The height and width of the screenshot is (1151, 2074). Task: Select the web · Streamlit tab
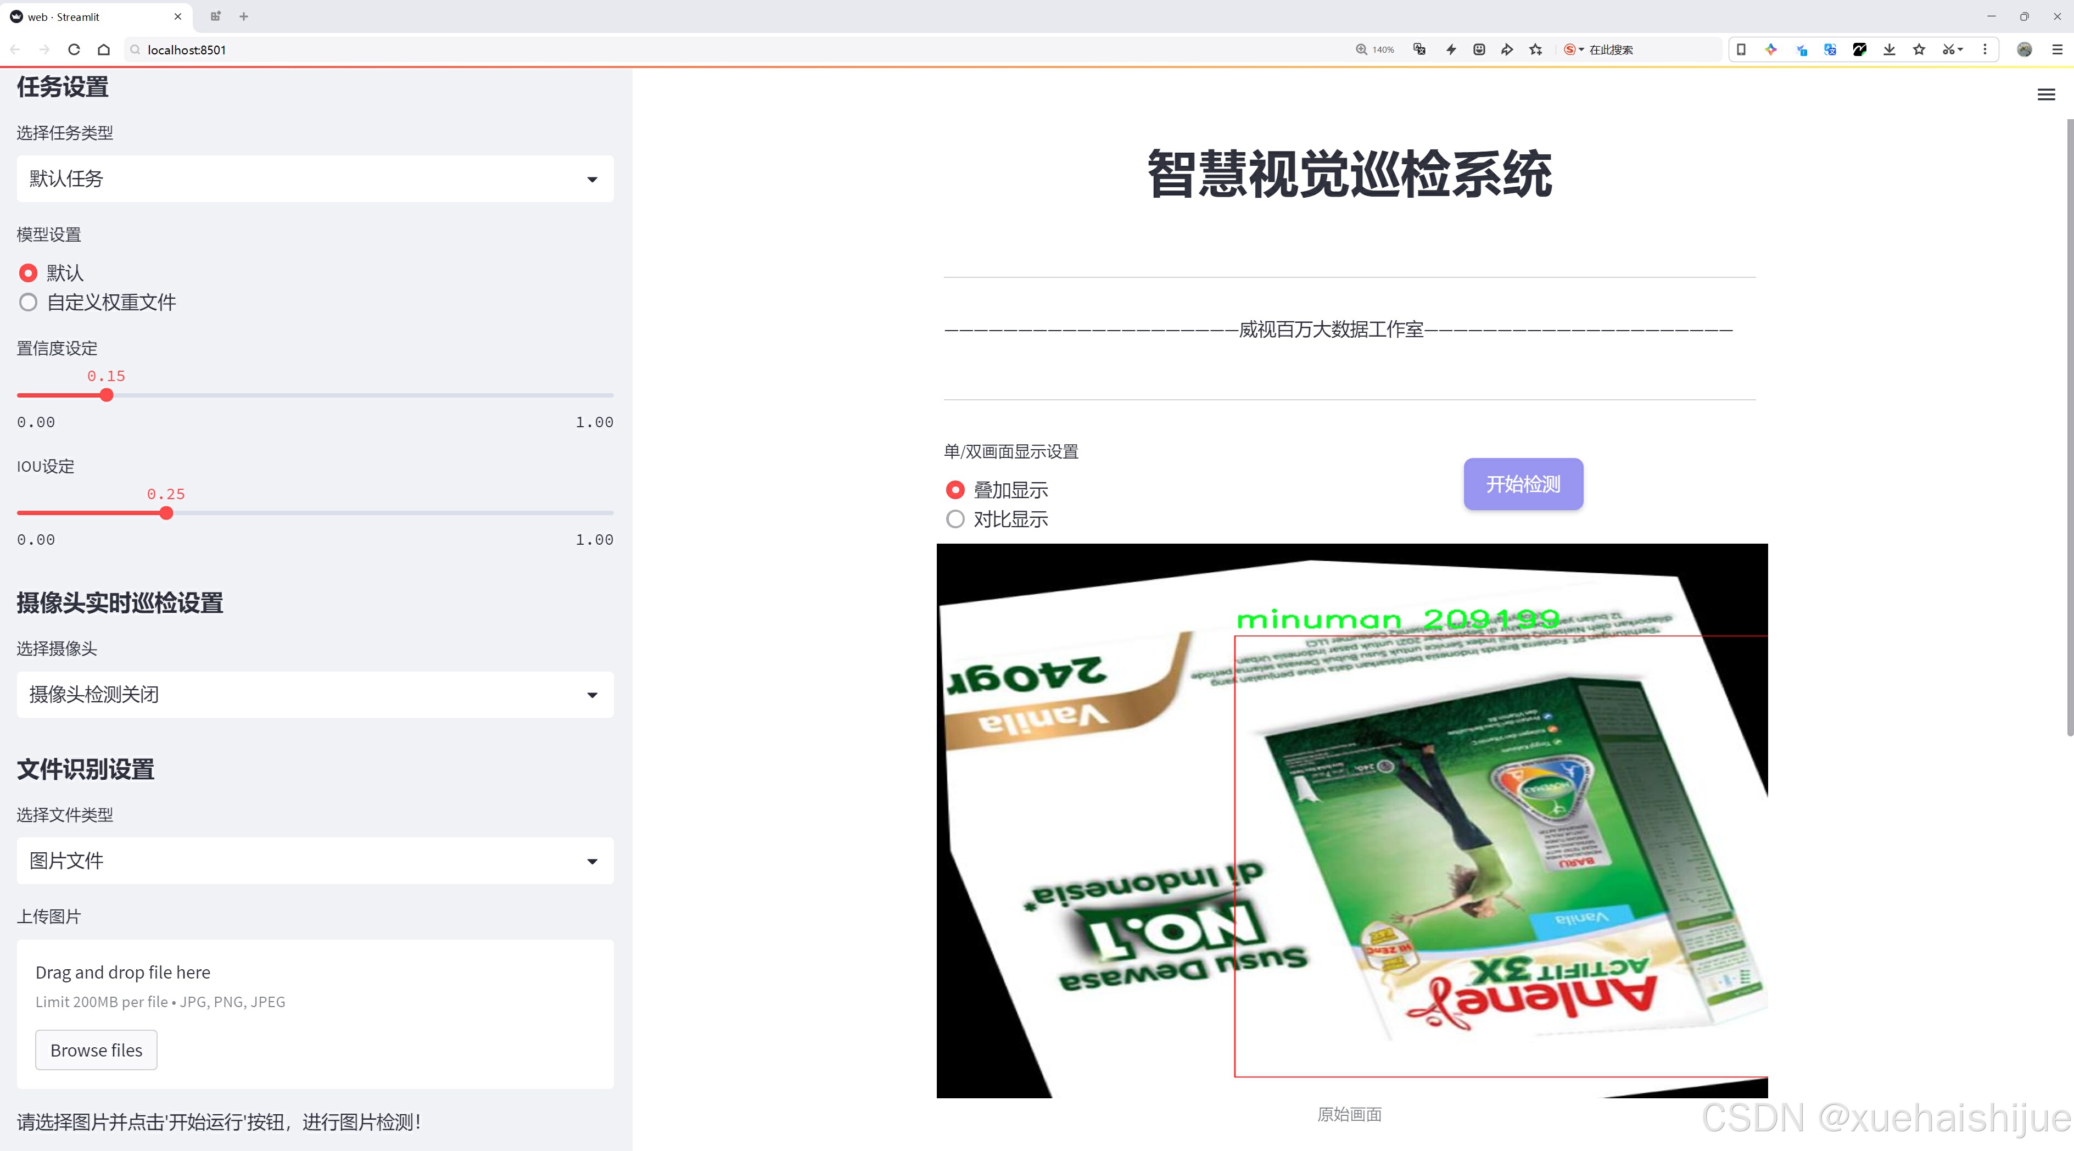(x=97, y=16)
